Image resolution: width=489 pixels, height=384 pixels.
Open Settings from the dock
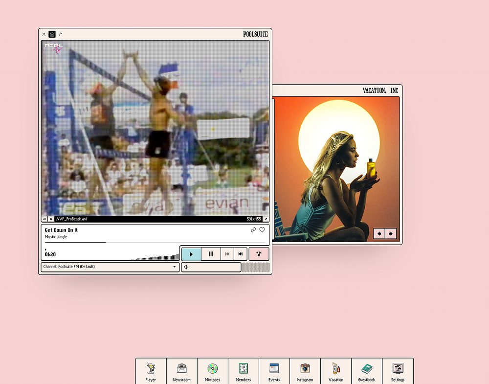click(398, 371)
